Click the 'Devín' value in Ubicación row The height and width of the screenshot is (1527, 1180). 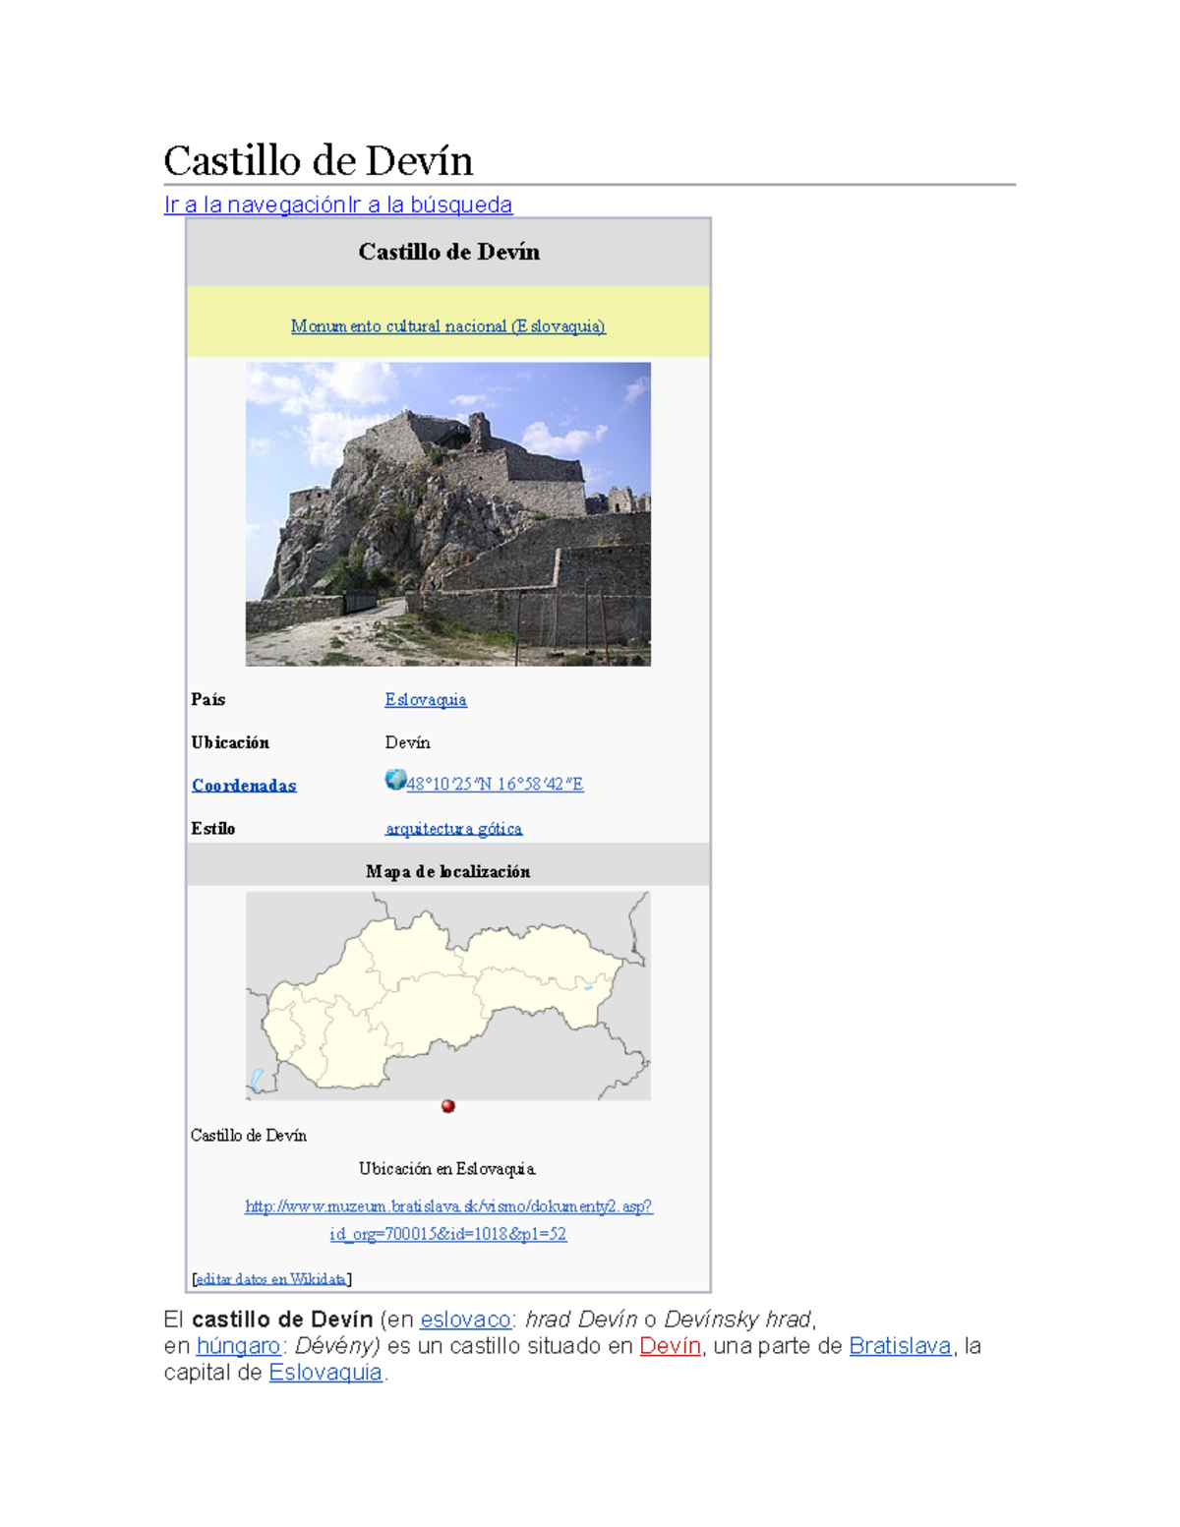[x=407, y=742]
